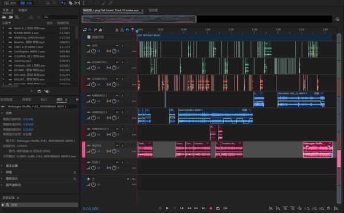Screen dimensions: 344x213
Task: Move playhead to previous marker
Action: click(x=182, y=208)
